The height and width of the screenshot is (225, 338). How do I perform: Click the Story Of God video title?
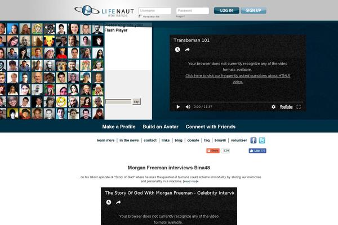(x=169, y=193)
